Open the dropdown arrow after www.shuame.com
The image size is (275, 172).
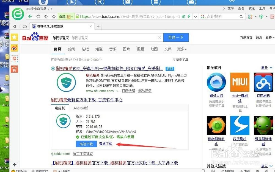pyautogui.click(x=117, y=91)
